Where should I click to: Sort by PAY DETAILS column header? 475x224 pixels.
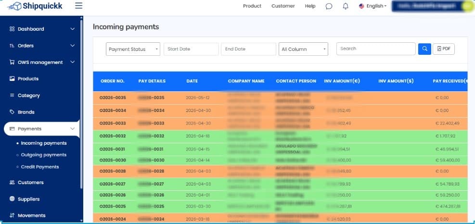(x=152, y=81)
